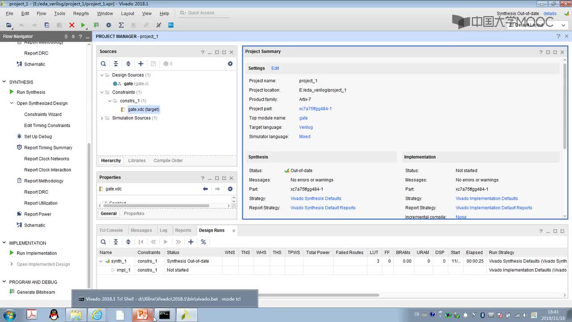This screenshot has height=322, width=572.
Task: Collapse all in Sources panel
Action: [116, 64]
